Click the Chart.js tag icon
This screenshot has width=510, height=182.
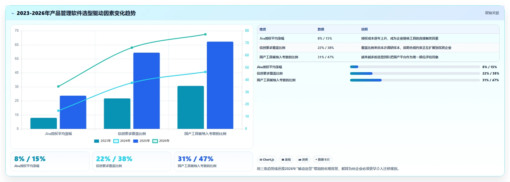pos(261,160)
